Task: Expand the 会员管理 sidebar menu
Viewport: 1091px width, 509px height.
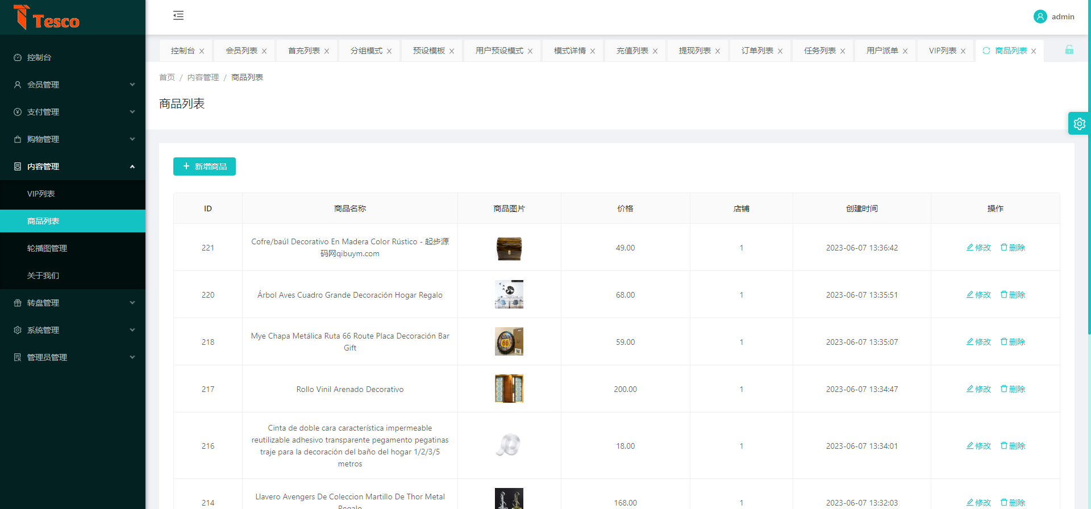Action: point(73,85)
